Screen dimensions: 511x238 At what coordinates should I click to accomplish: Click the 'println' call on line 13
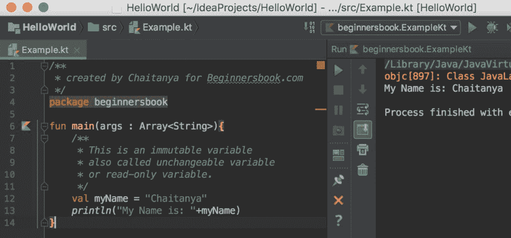(x=92, y=211)
